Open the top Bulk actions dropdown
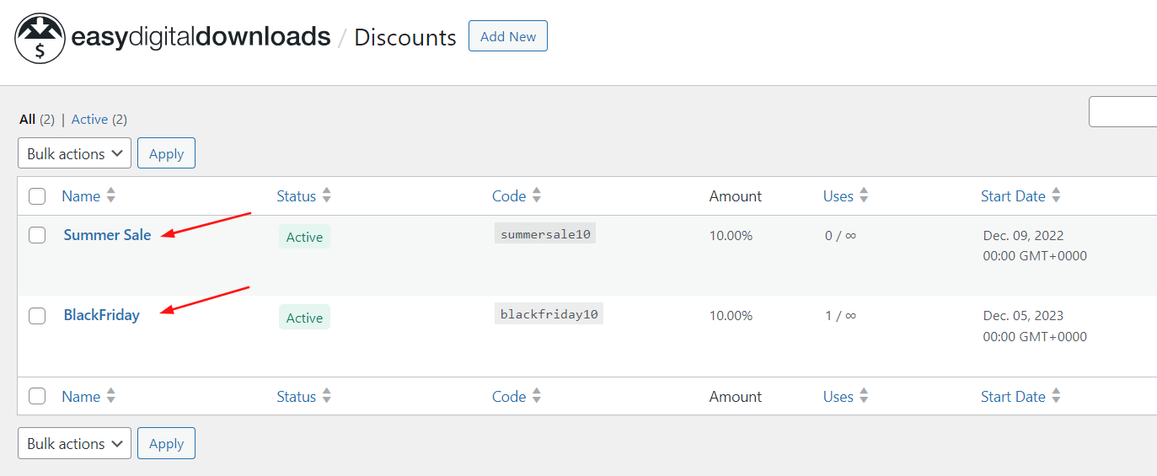 (74, 153)
